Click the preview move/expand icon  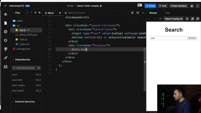pyautogui.click(x=187, y=19)
